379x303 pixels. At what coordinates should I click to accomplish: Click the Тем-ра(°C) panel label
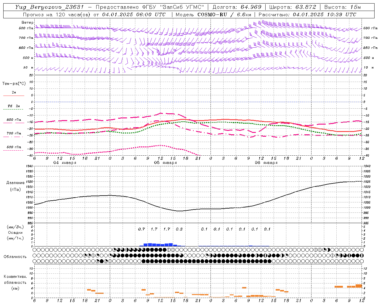click(x=14, y=84)
